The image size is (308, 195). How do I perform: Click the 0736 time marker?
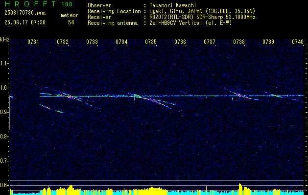click(180, 41)
